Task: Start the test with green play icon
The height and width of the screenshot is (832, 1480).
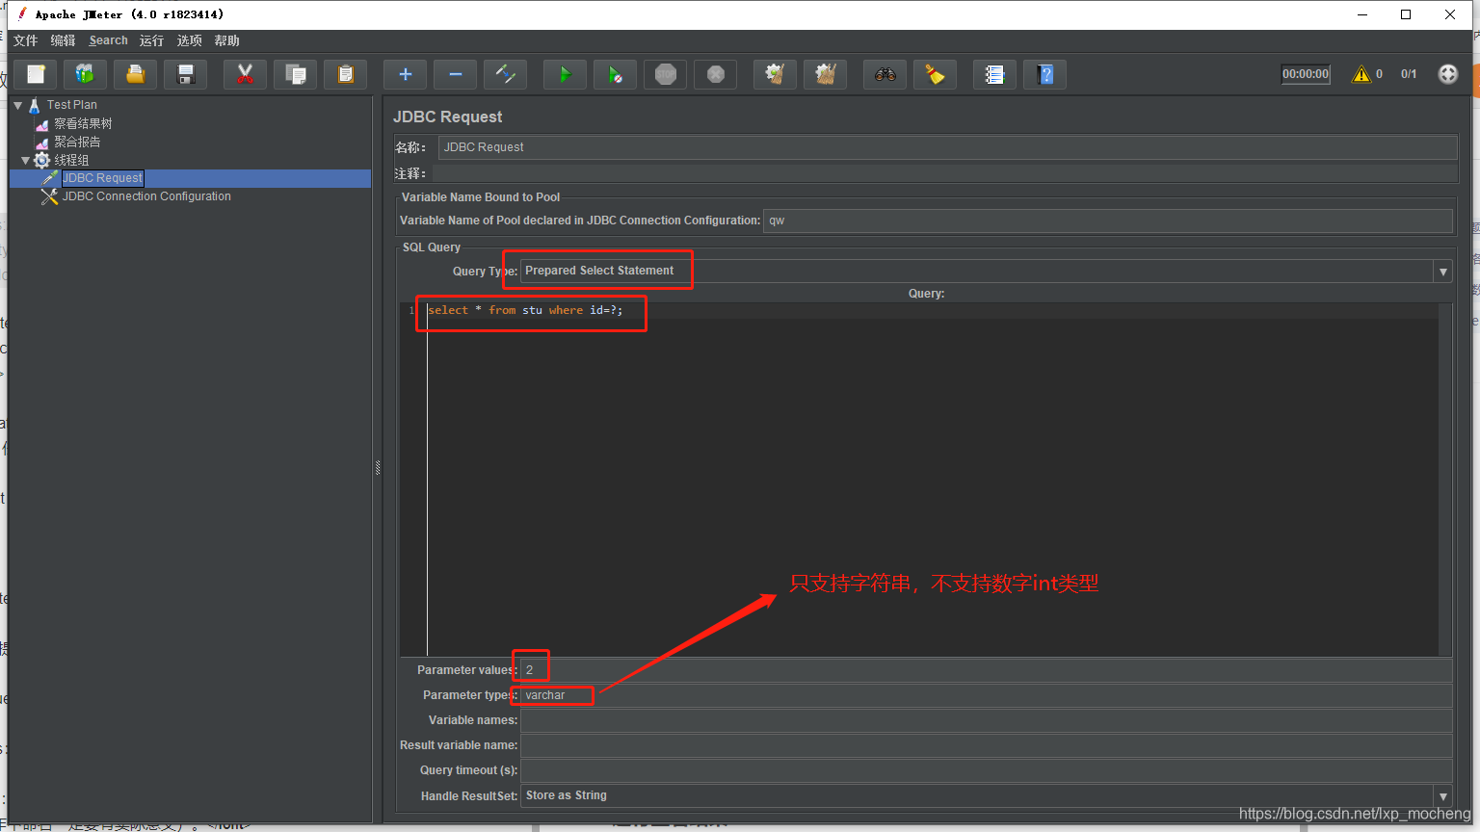Action: click(x=566, y=74)
